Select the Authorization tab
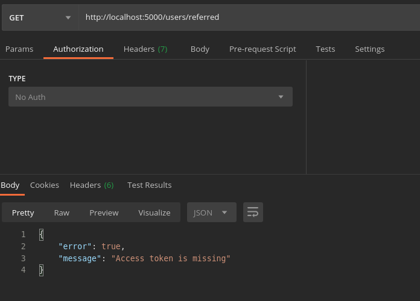 pos(78,49)
